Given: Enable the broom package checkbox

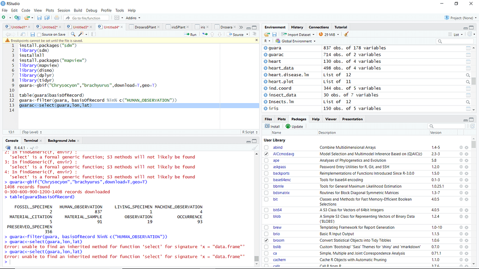Looking at the screenshot, I should pyautogui.click(x=266, y=240).
